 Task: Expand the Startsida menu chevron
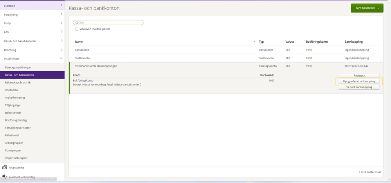point(61,5)
